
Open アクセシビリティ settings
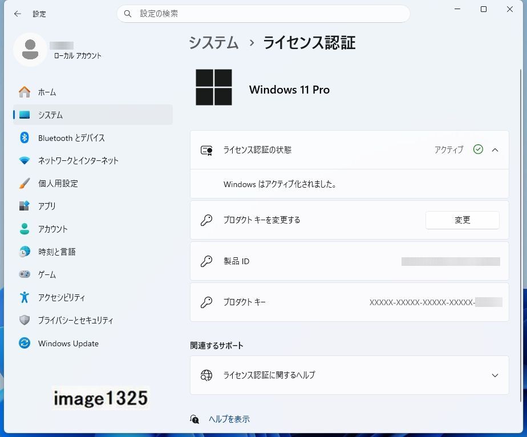[92, 297]
